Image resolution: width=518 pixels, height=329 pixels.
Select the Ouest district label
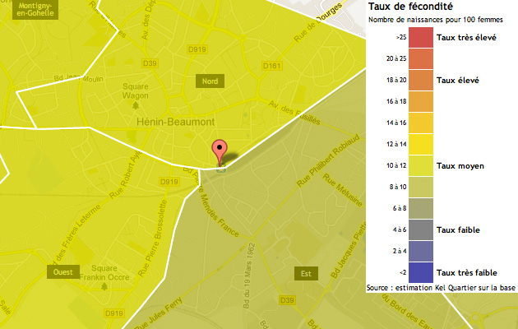click(x=62, y=272)
